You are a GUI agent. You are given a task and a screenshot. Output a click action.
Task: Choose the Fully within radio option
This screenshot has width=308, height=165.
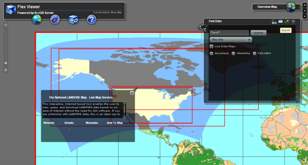[x=254, y=54]
